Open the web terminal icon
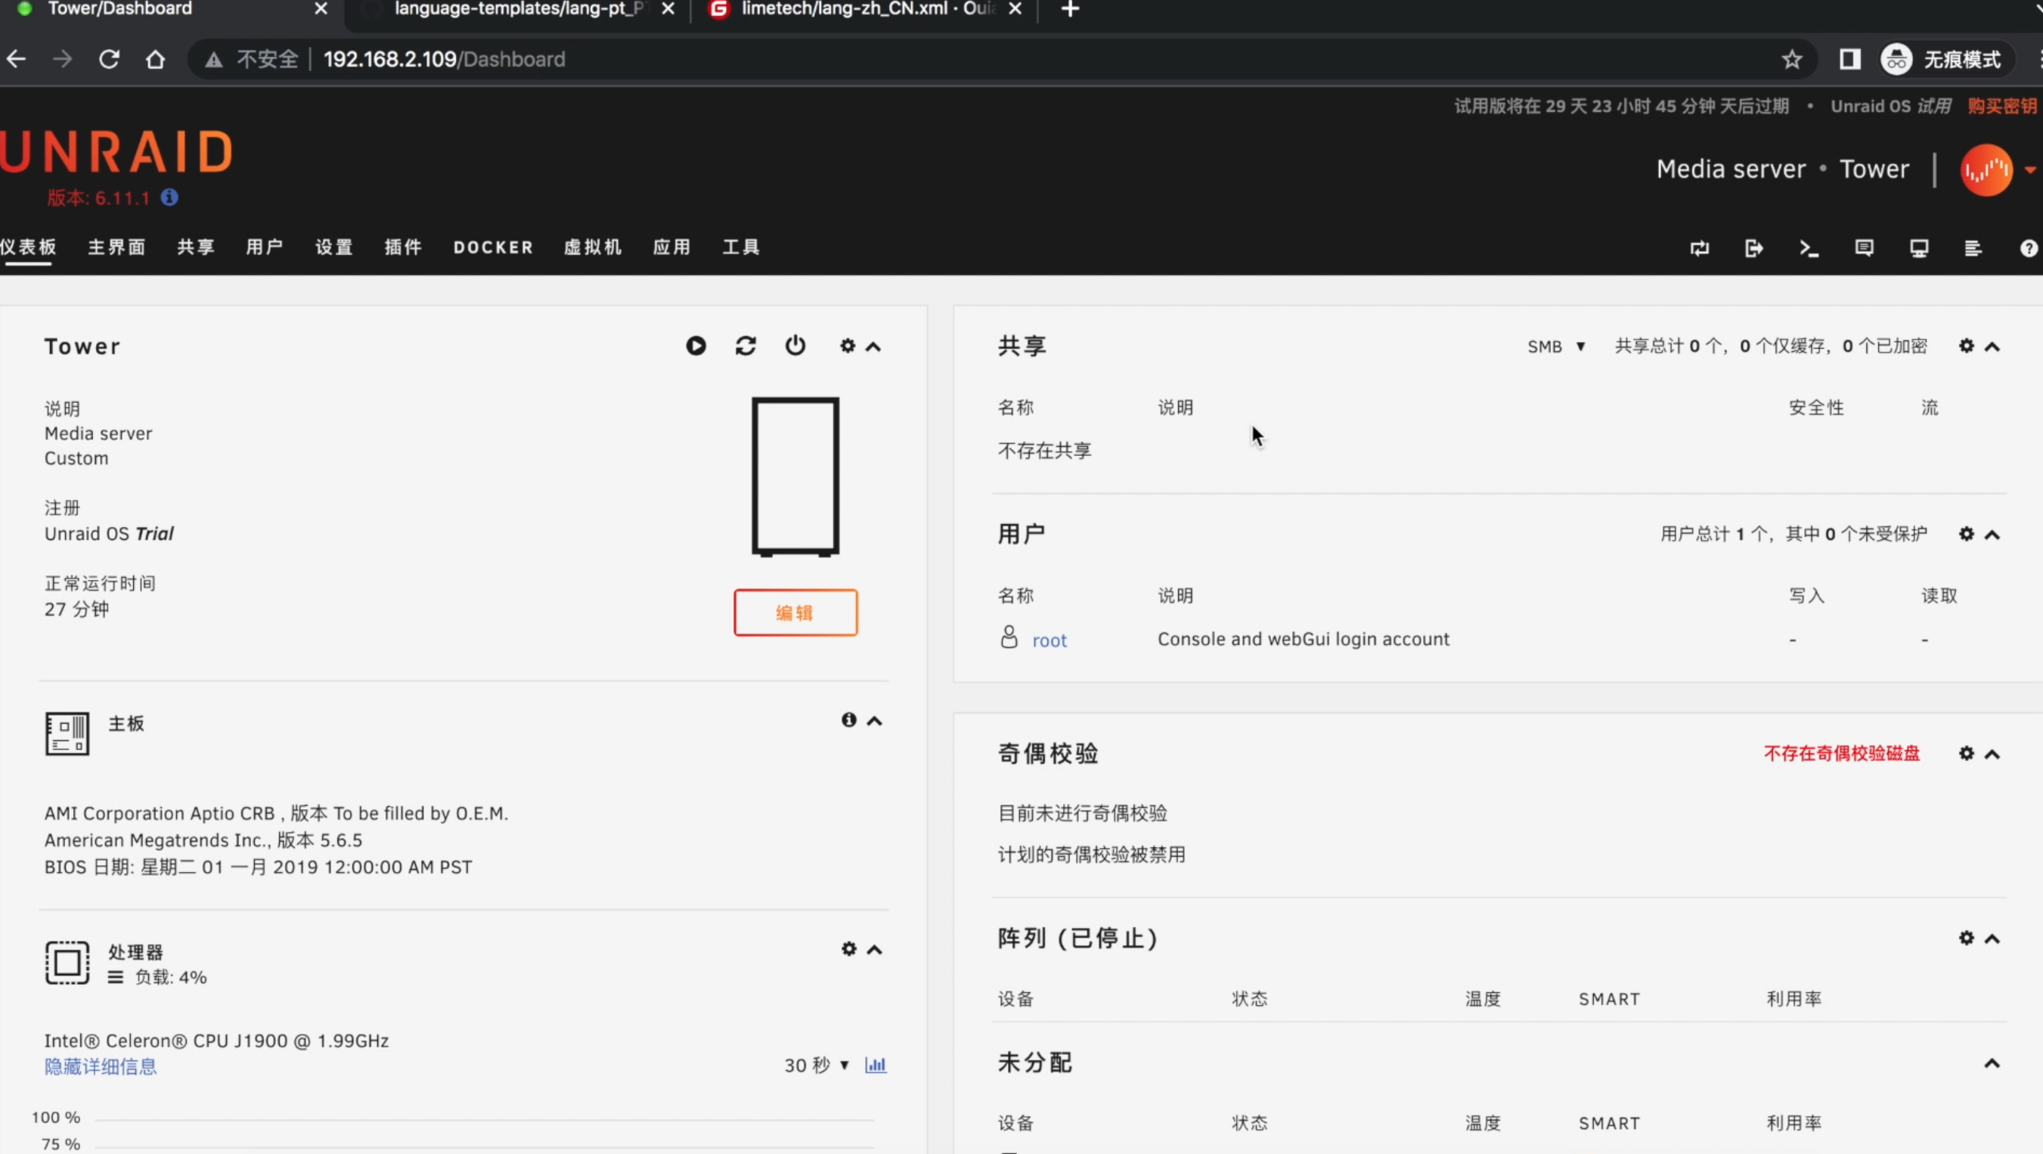This screenshot has height=1154, width=2043. coord(1809,248)
